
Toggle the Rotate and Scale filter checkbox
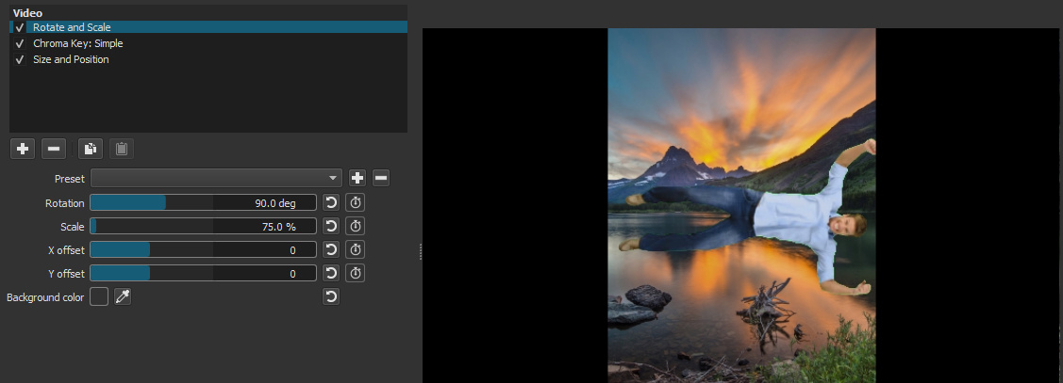19,27
